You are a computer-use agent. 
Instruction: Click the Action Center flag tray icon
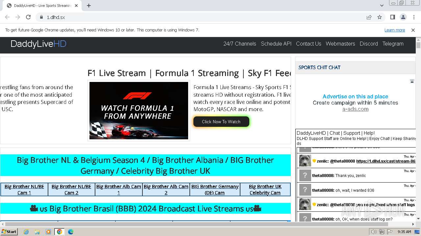tap(390, 232)
